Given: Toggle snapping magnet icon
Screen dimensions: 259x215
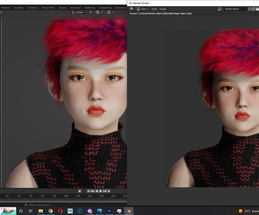Looking at the screenshot, I should point(98,12).
